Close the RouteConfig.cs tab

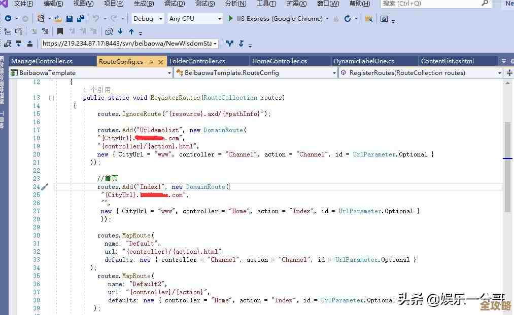[161, 62]
